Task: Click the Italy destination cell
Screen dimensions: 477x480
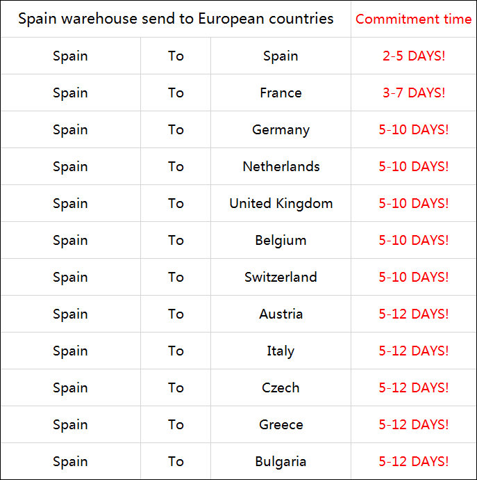Action: (281, 351)
